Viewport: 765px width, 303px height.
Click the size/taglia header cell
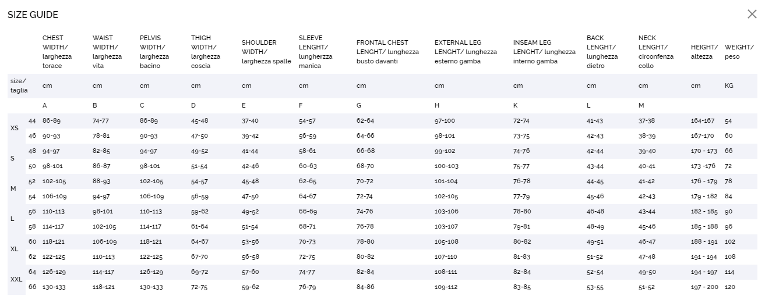(19, 85)
